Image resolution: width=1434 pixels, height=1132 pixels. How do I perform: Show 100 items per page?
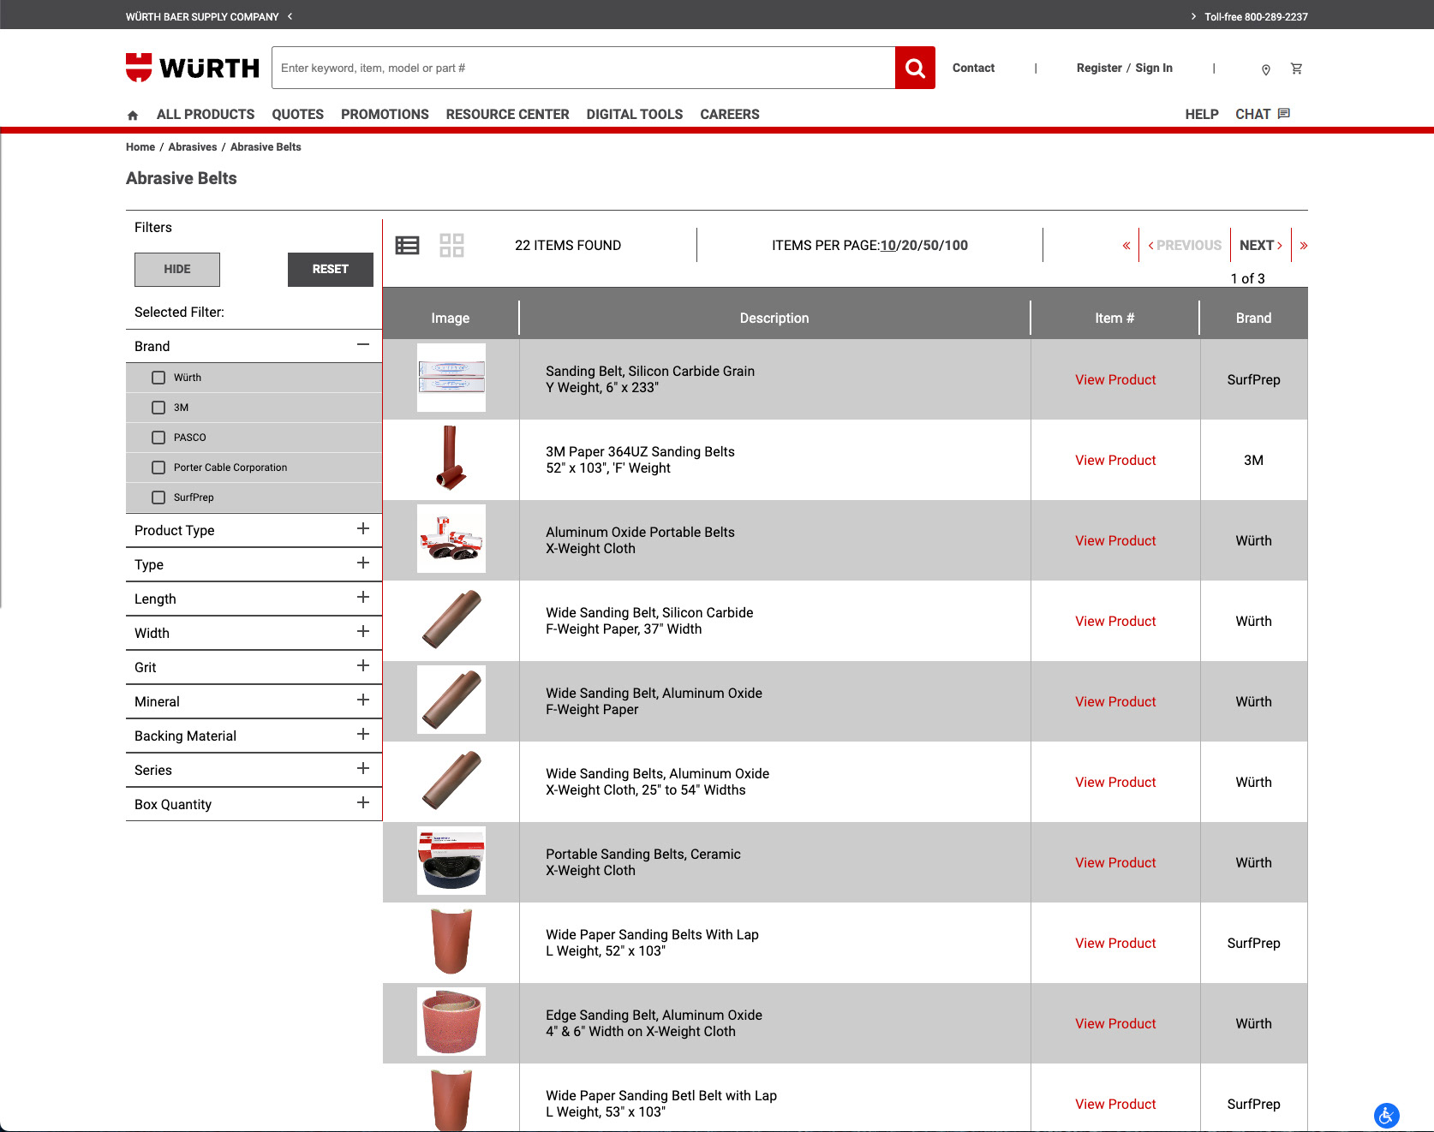pyautogui.click(x=957, y=246)
